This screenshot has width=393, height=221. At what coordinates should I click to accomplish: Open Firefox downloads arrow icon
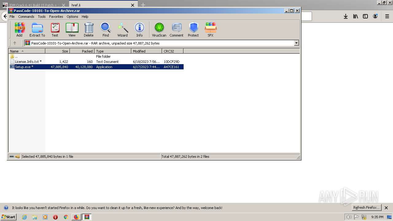346,17
